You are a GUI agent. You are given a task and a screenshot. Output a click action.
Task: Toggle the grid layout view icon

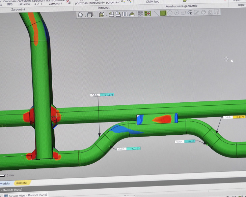(141, 14)
